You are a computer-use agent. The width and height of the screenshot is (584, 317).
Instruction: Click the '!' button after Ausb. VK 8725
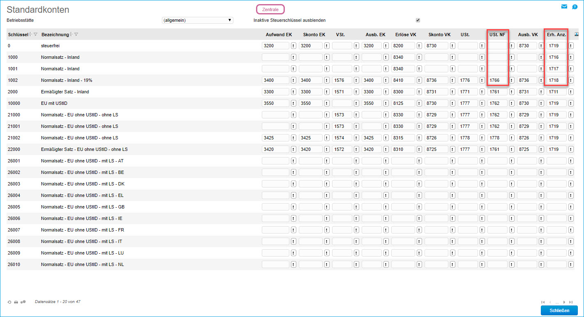click(541, 149)
